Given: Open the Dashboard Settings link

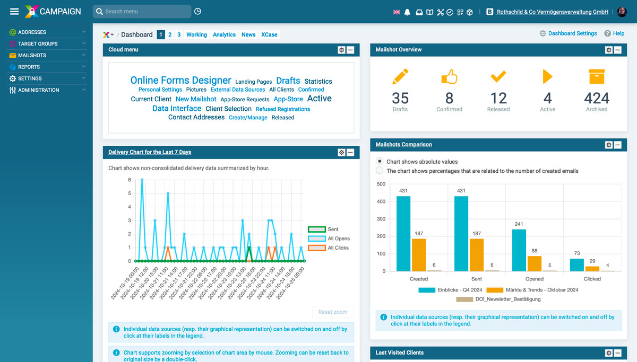Looking at the screenshot, I should tap(572, 33).
